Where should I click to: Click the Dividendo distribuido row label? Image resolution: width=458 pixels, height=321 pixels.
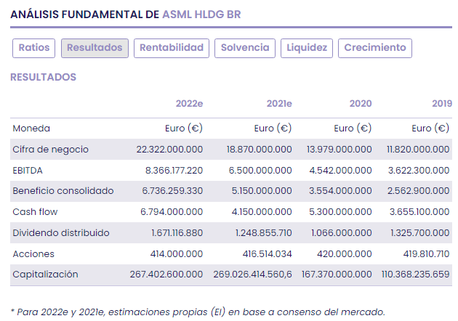tap(61, 233)
